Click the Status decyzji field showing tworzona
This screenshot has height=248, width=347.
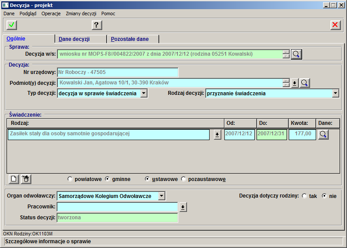(117, 218)
